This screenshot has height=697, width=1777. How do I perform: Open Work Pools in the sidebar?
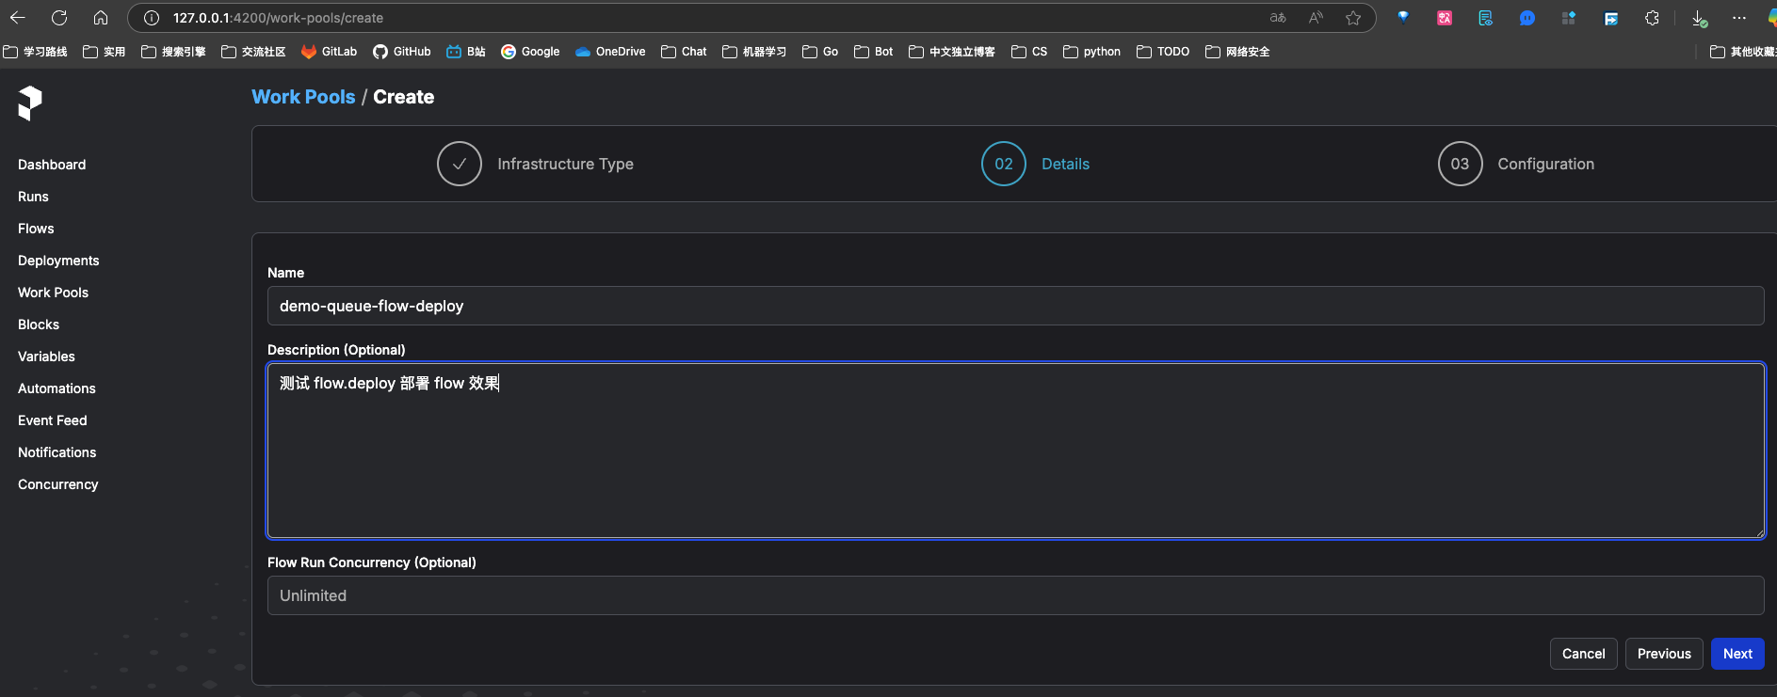(x=53, y=293)
